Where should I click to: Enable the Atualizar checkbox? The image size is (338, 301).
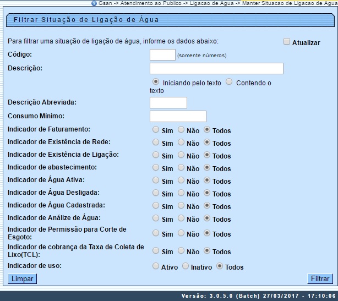point(286,42)
